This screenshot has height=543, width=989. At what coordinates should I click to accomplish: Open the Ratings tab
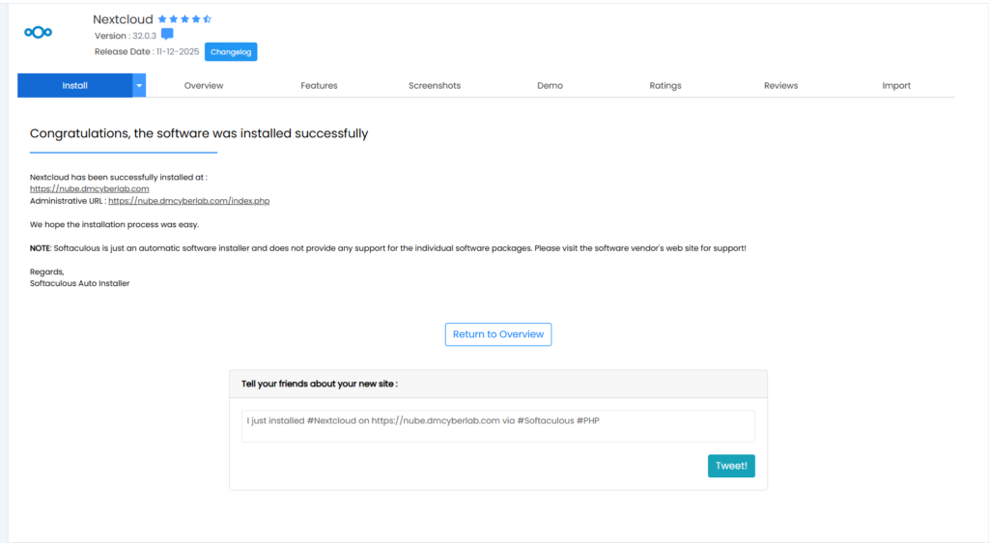[x=665, y=86]
